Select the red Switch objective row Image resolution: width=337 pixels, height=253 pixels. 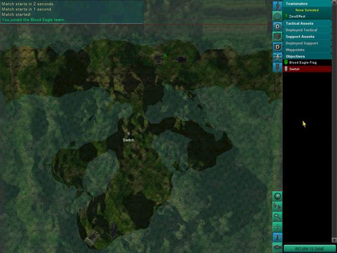pyautogui.click(x=308, y=69)
